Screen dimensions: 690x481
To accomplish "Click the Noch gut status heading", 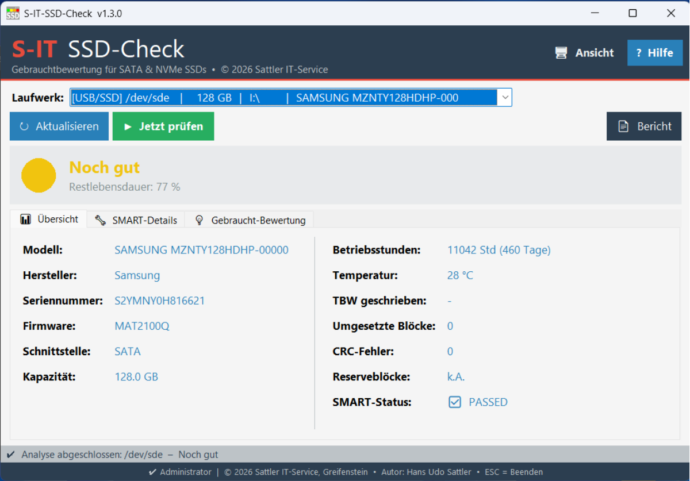I will [105, 167].
